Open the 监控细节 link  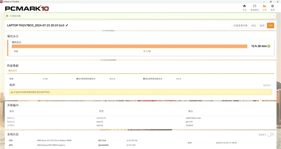coord(267,85)
